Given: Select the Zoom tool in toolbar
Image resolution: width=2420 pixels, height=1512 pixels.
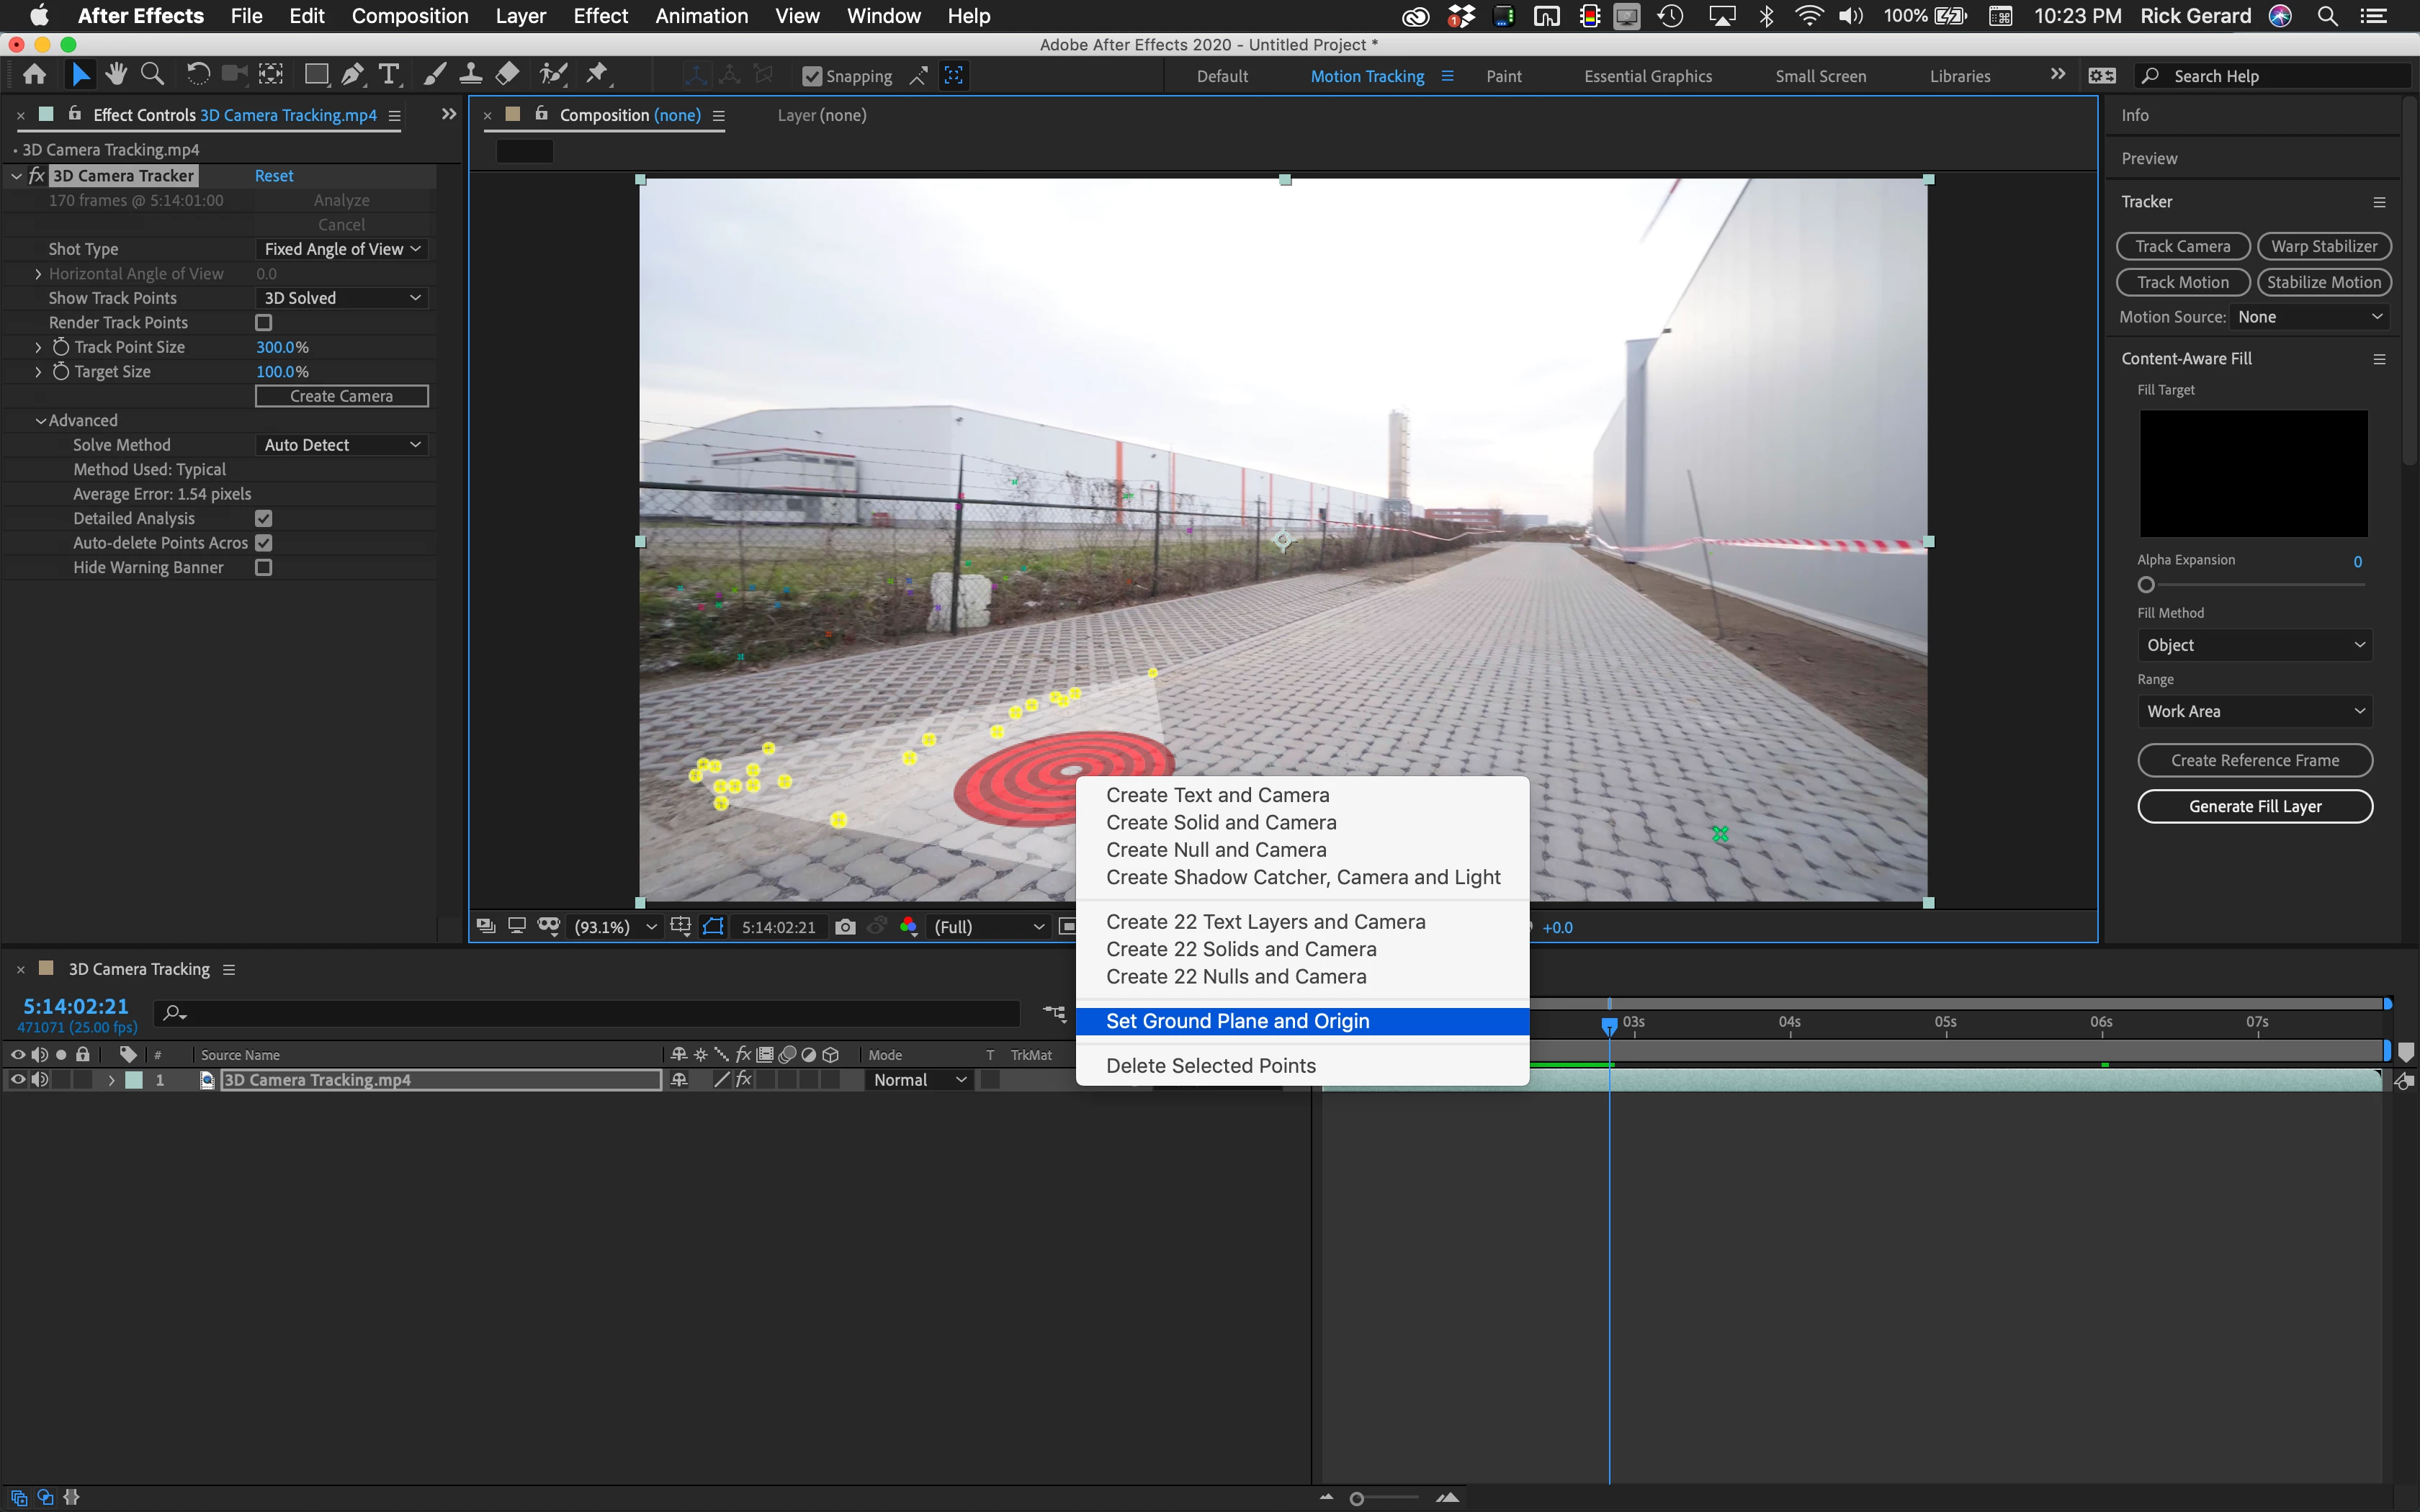Looking at the screenshot, I should 152,74.
